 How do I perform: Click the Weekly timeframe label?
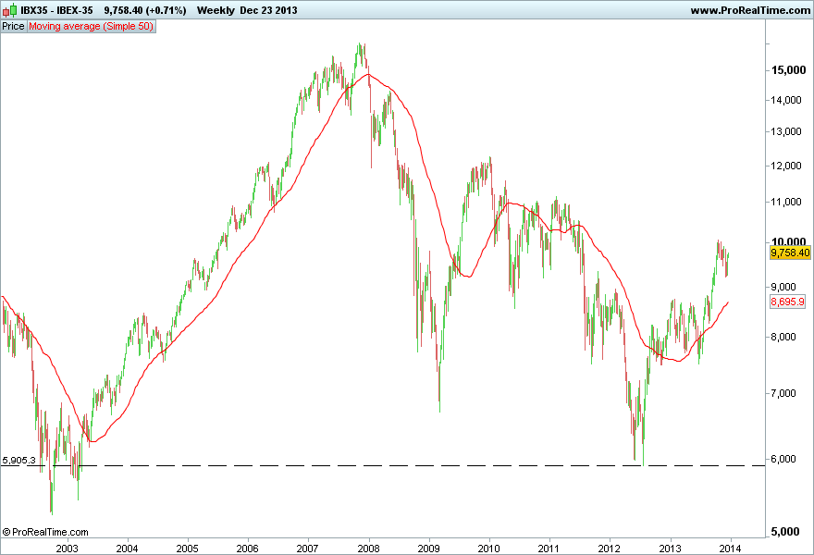216,10
